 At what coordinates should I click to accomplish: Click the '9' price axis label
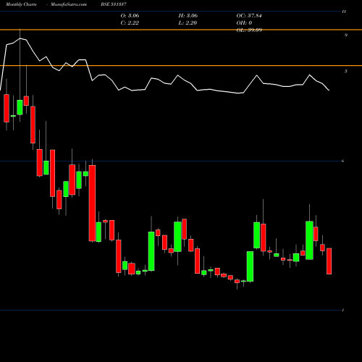click(x=346, y=35)
